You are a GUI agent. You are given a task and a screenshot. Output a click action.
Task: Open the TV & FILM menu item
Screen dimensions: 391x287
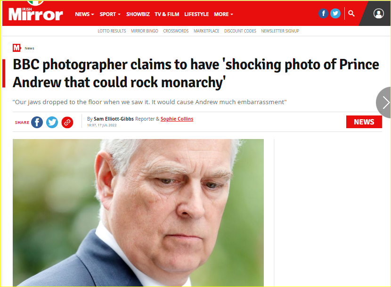pyautogui.click(x=167, y=14)
